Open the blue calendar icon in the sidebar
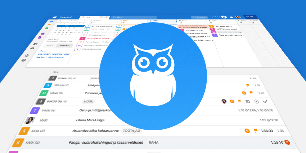306x153 pixels. point(51,22)
